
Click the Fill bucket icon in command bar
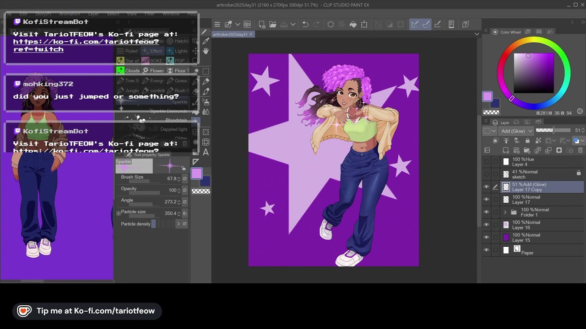353,24
